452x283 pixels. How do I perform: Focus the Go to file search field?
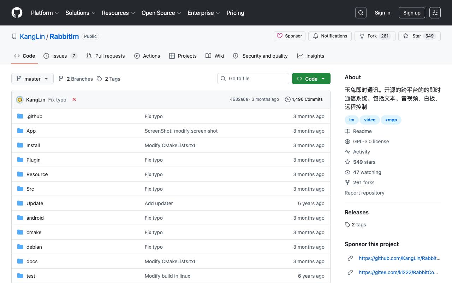[x=253, y=79]
